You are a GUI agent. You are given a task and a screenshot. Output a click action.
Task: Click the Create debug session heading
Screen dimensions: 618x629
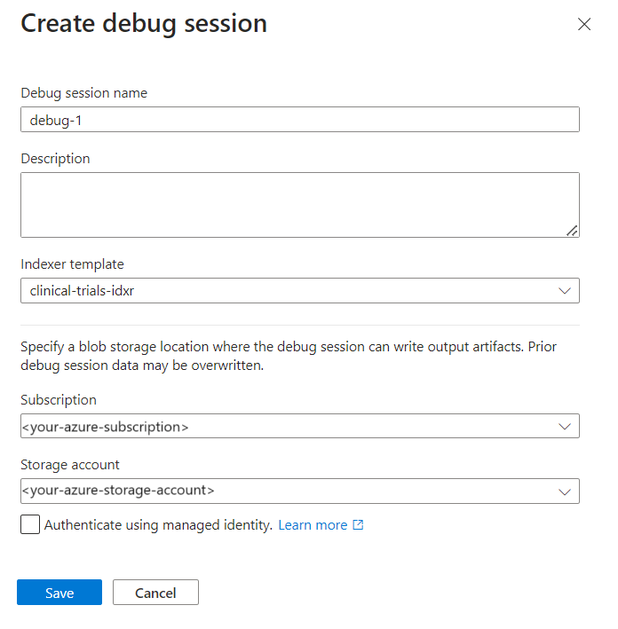pyautogui.click(x=144, y=24)
